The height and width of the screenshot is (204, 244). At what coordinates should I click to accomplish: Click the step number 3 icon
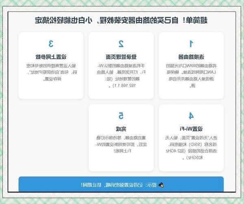click(51, 44)
